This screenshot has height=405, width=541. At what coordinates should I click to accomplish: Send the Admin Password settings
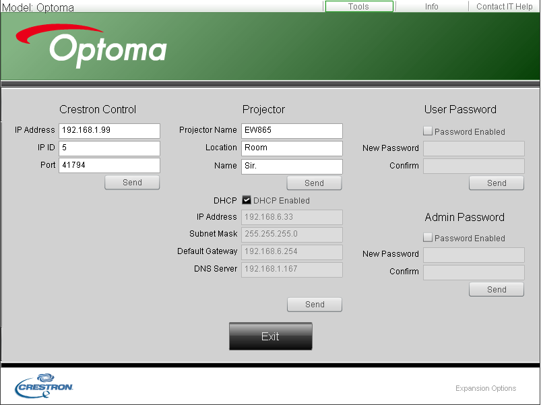click(x=497, y=290)
